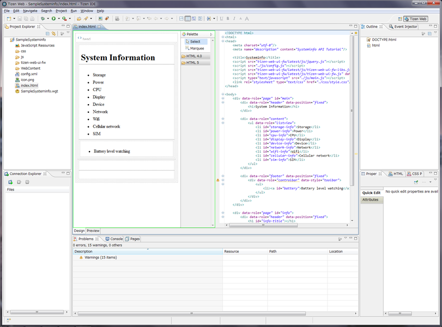Image resolution: width=442 pixels, height=327 pixels.
Task: Open the Window menu
Action: click(87, 11)
